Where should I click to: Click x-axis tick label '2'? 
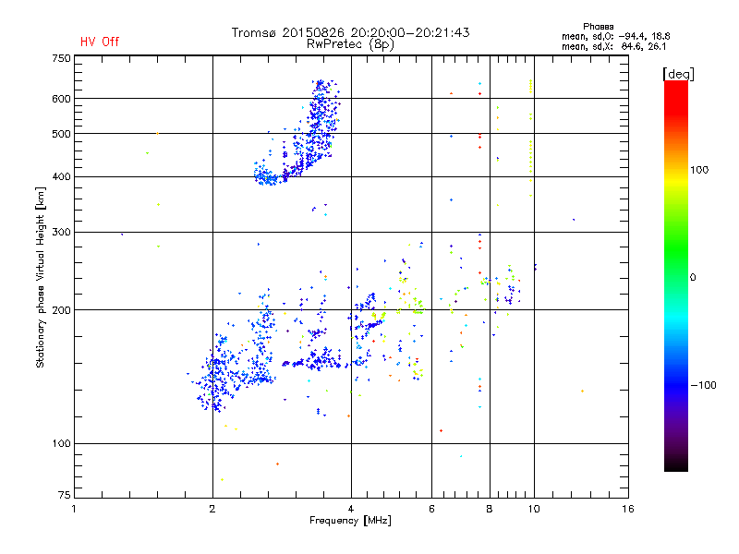212,509
